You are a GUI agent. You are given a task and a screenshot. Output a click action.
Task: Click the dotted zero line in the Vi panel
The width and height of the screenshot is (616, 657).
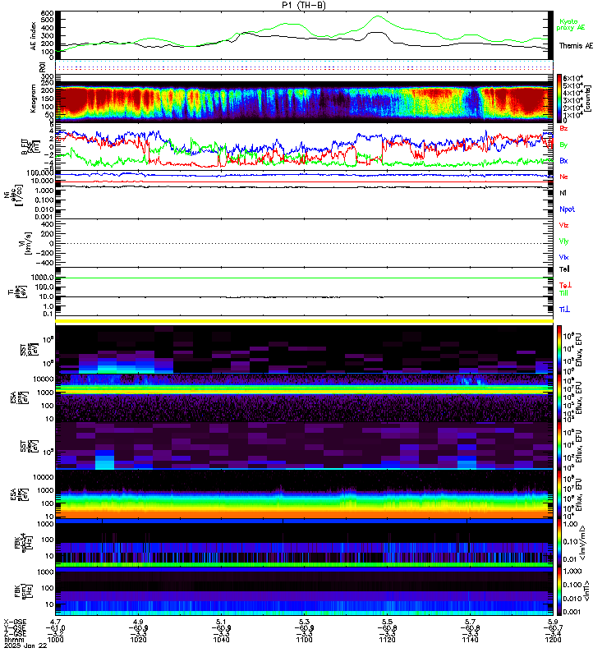[x=304, y=243]
